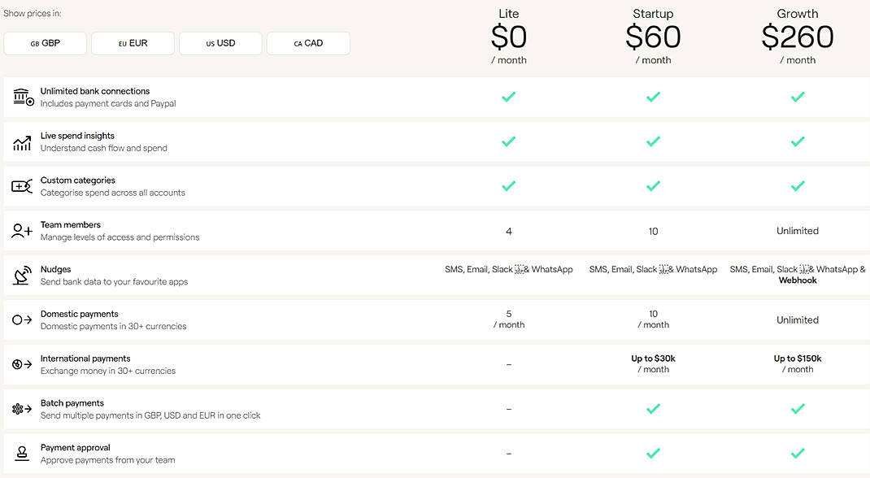The height and width of the screenshot is (478, 870).
Task: Click the Live spend insights title
Action: coord(77,136)
